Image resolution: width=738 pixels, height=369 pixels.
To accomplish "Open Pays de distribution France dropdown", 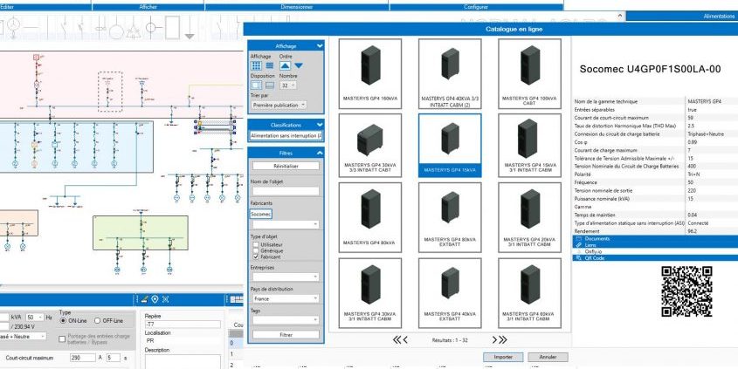I will (x=286, y=299).
